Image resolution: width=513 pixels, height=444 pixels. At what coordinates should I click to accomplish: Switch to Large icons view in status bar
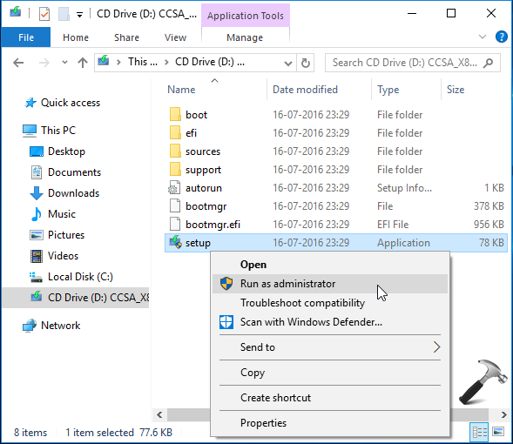[498, 432]
